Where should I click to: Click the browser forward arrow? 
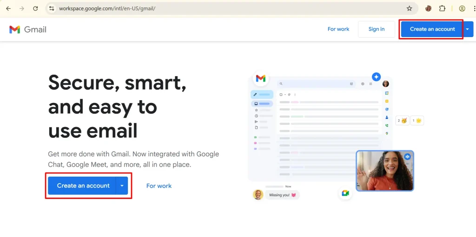pyautogui.click(x=22, y=8)
